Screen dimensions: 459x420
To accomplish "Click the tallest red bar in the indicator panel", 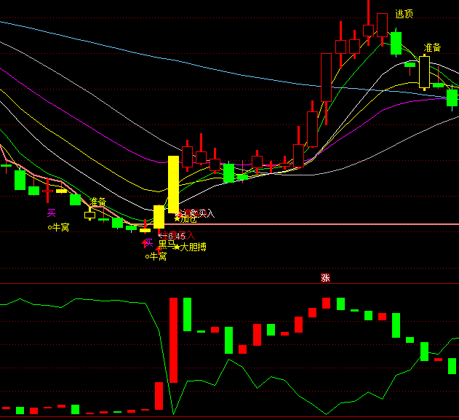I will (173, 339).
